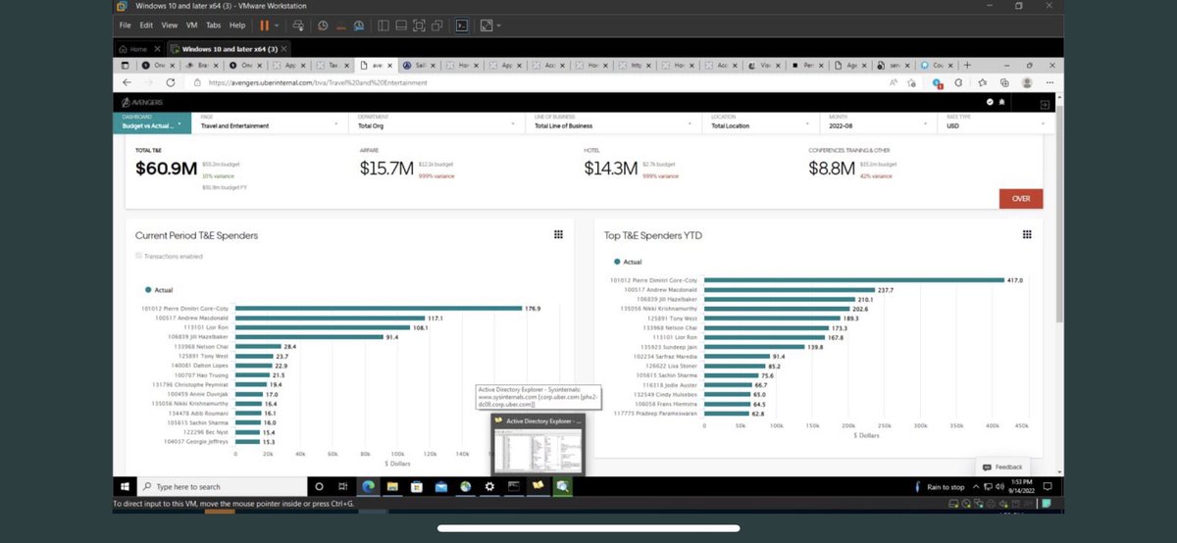Open the Location Total Location dropdown
Screen dimensions: 1177x543
[x=761, y=123]
